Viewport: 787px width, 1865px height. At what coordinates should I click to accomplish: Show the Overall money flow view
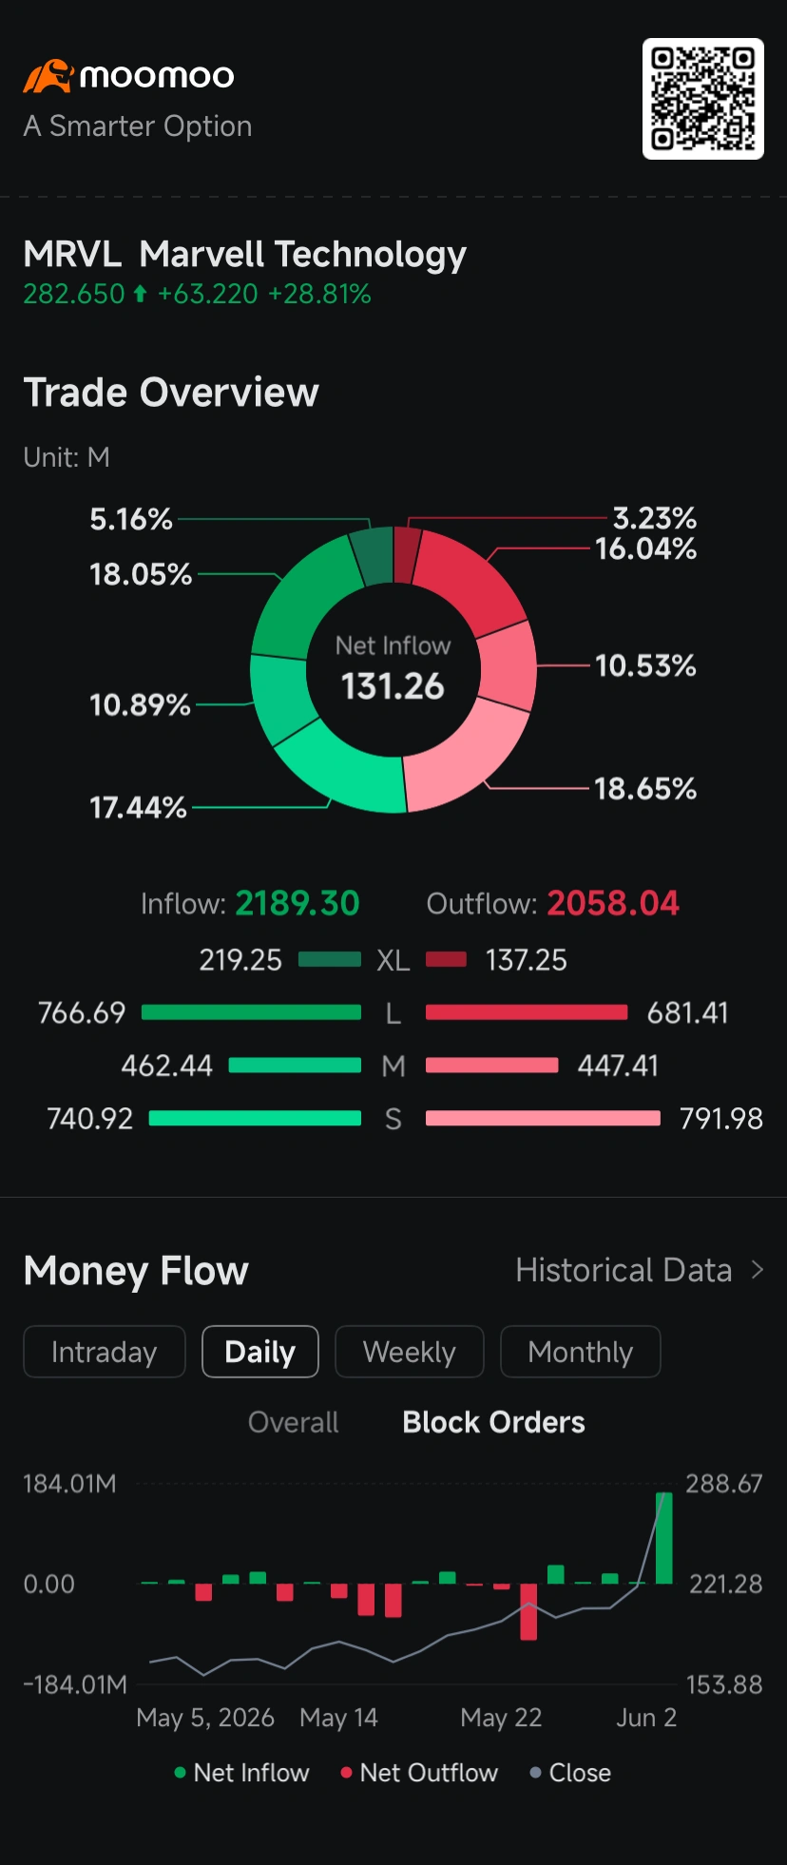click(294, 1422)
